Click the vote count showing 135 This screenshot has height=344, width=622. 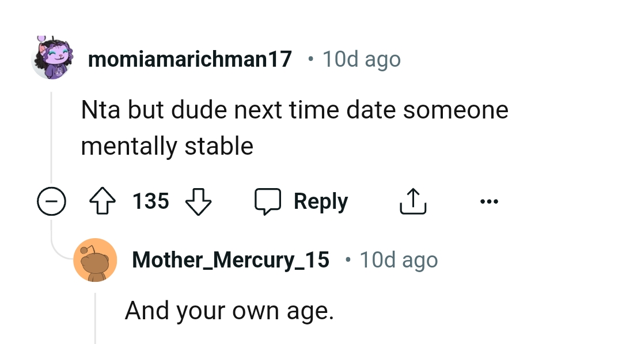pyautogui.click(x=150, y=201)
